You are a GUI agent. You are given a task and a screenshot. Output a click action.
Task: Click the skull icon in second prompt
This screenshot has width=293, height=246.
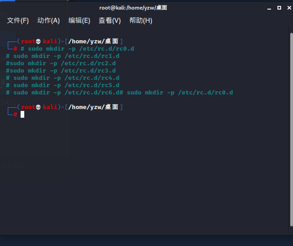click(x=38, y=107)
